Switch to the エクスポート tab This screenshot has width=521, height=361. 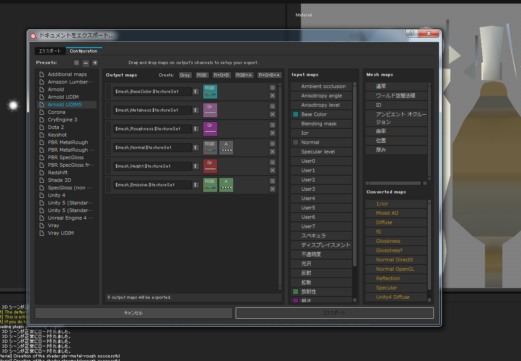click(x=50, y=51)
